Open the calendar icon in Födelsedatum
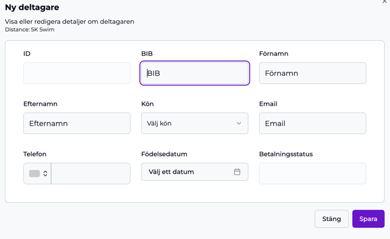The image size is (390, 239). [x=237, y=172]
